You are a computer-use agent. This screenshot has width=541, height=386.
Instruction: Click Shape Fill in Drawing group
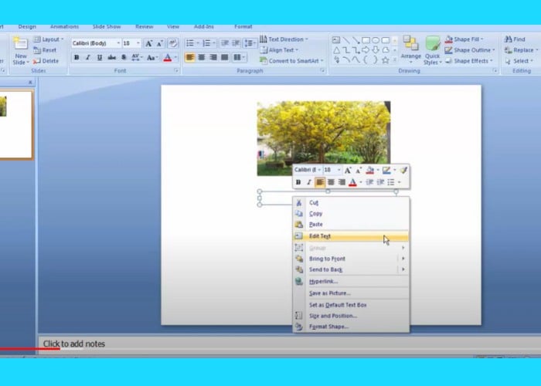click(464, 39)
